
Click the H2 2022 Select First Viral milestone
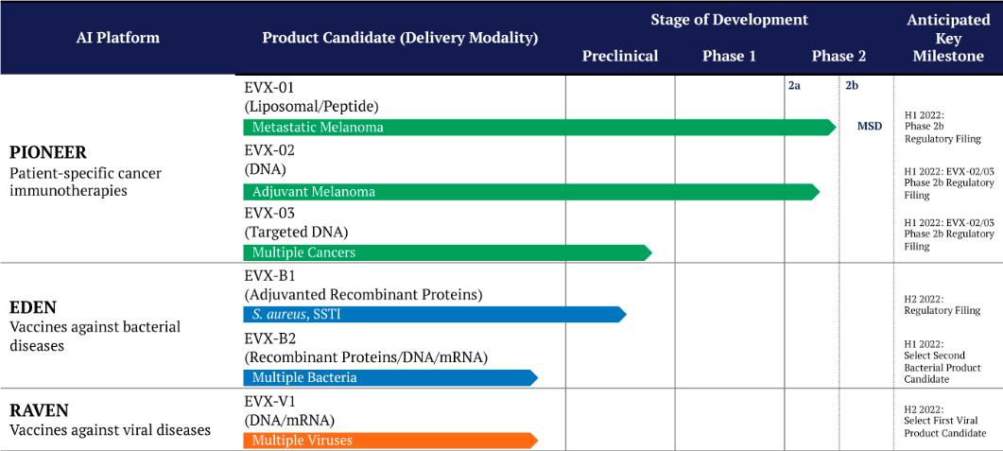point(944,422)
